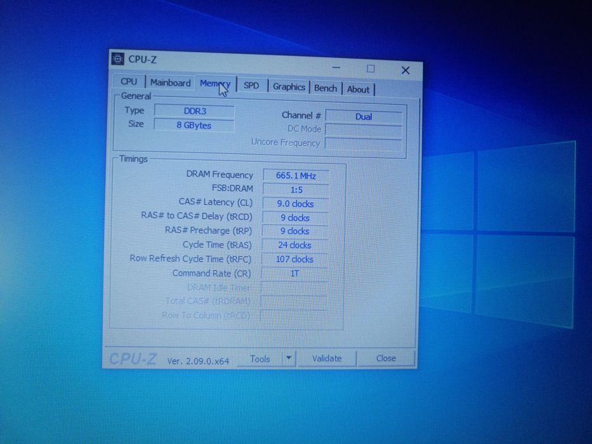
Task: Open the Mainboard tab
Action: pyautogui.click(x=170, y=82)
